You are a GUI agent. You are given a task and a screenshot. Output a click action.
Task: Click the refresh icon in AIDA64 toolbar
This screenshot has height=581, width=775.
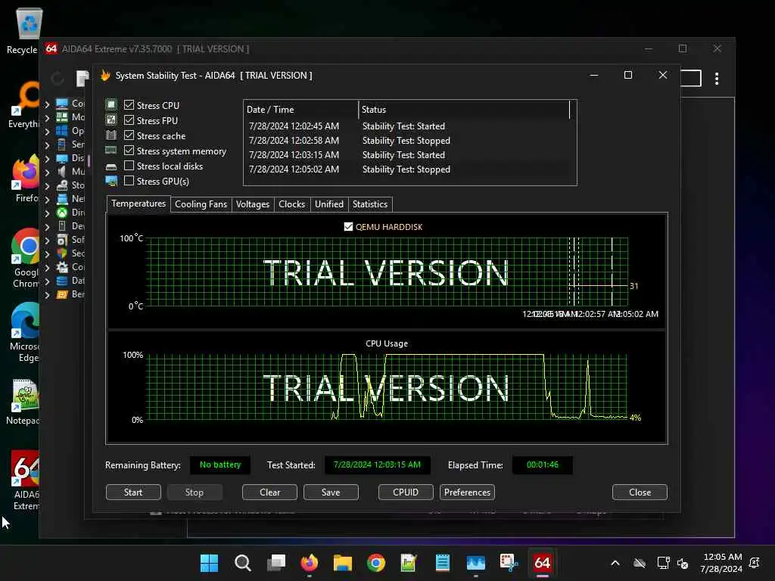(58, 78)
